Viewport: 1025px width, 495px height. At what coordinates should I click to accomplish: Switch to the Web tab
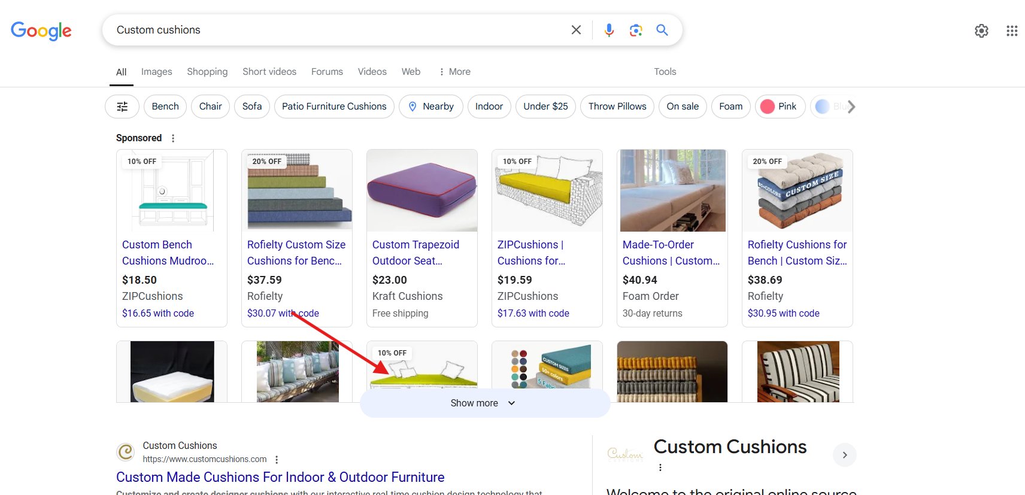point(411,72)
